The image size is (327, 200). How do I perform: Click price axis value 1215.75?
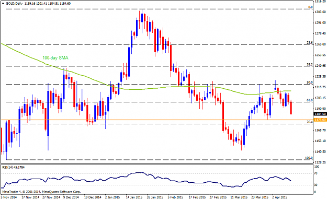[321, 87]
